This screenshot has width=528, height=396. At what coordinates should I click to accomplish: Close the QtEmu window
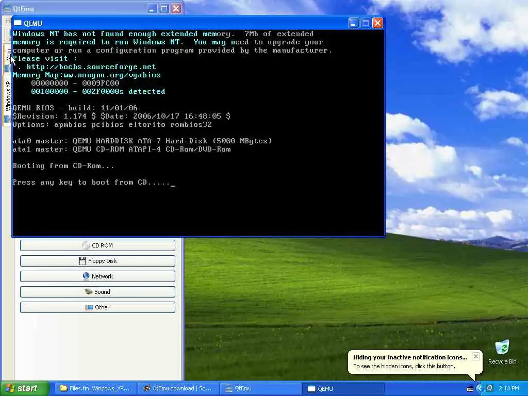coord(176,8)
